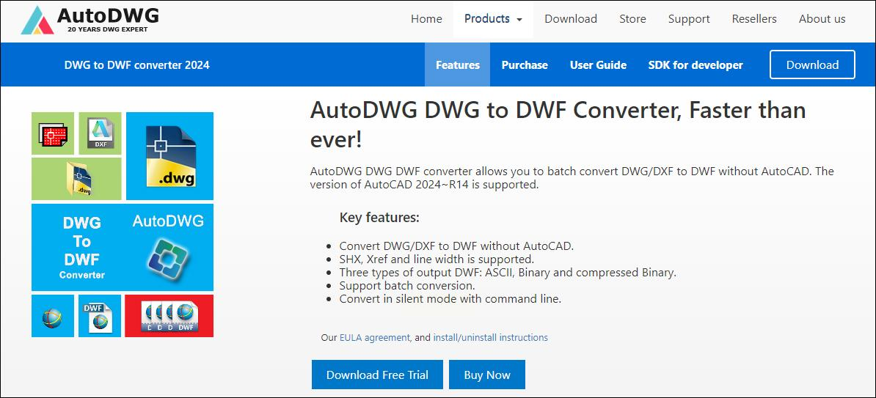Click the red batch DWF files tile
The height and width of the screenshot is (398, 876).
tap(169, 316)
